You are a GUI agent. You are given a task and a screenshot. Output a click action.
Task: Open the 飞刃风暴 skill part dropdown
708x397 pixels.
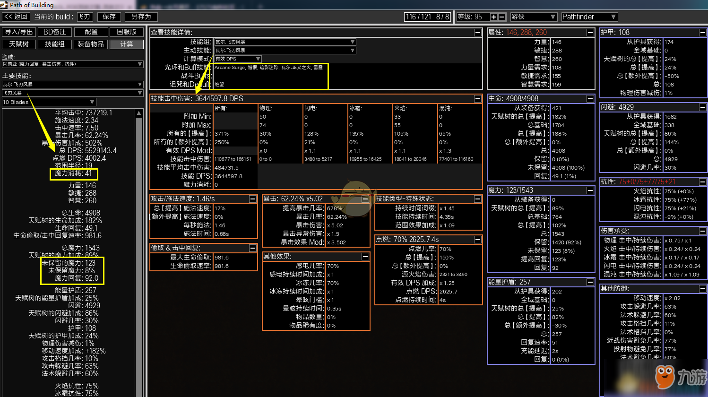(73, 93)
